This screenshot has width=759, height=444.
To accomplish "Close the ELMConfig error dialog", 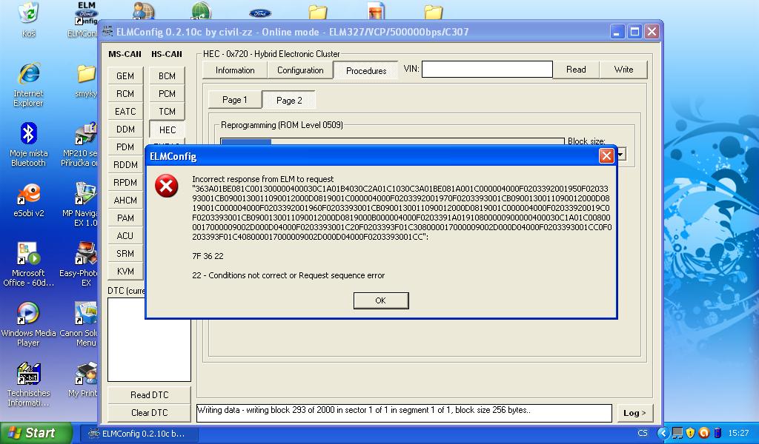I will [x=606, y=156].
